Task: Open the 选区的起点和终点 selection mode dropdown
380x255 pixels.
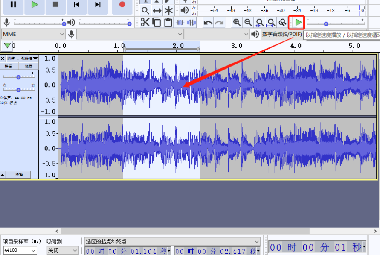Action: [x=172, y=241]
